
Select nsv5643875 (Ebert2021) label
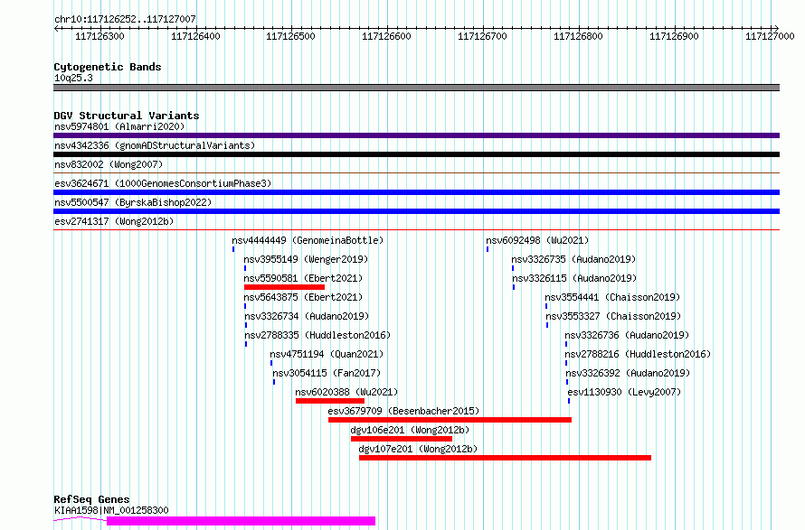303,297
